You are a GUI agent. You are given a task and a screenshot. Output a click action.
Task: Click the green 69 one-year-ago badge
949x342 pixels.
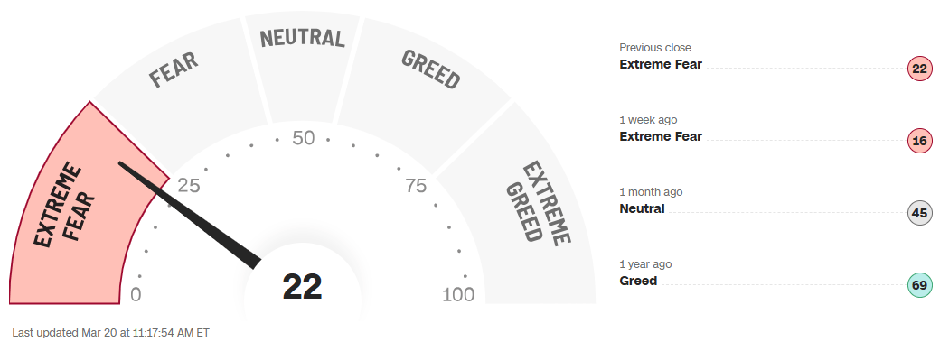[x=919, y=285]
